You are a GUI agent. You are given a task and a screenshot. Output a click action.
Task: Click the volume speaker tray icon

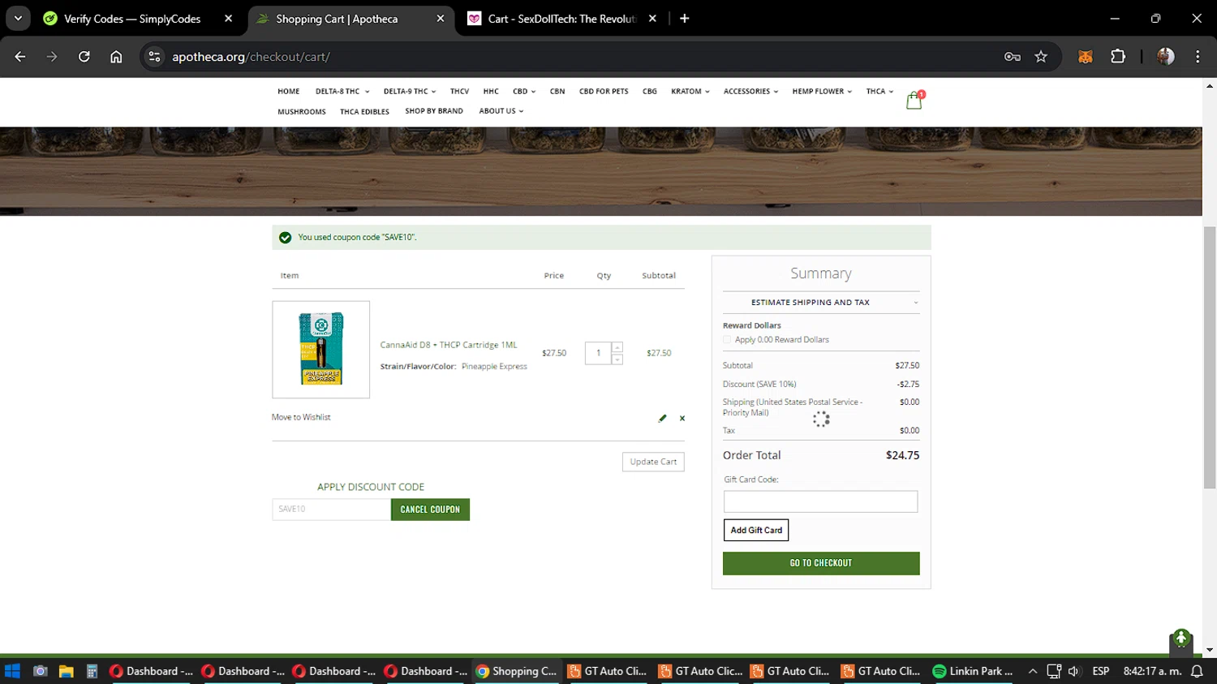tap(1074, 671)
